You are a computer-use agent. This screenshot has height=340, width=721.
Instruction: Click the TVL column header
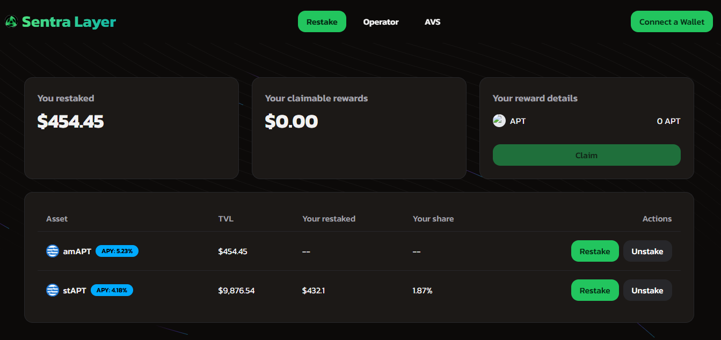click(x=225, y=219)
